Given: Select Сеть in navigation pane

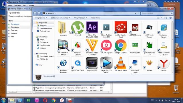Looking at the screenshot, I should coord(40,65).
